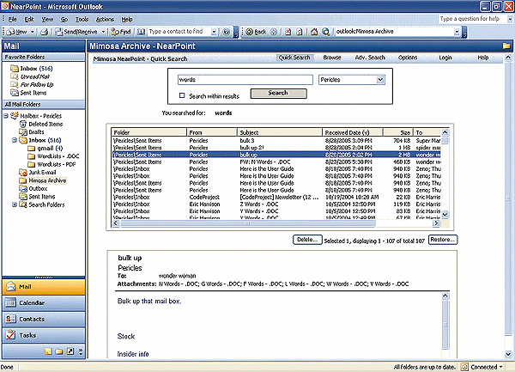Switch to the Tasks pane
Viewport: 515px width, 372px height.
[x=44, y=335]
